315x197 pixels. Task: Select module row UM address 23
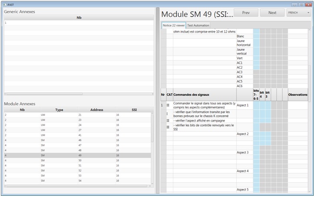(77, 120)
